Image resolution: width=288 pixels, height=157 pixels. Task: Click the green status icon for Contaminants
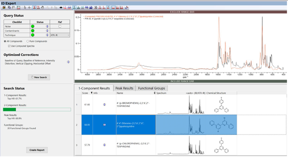[x=33, y=31]
